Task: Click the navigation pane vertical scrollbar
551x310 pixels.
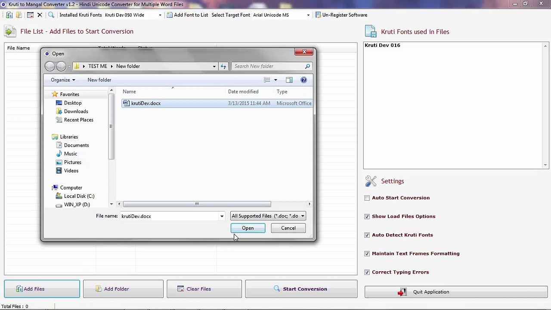Action: (x=111, y=126)
